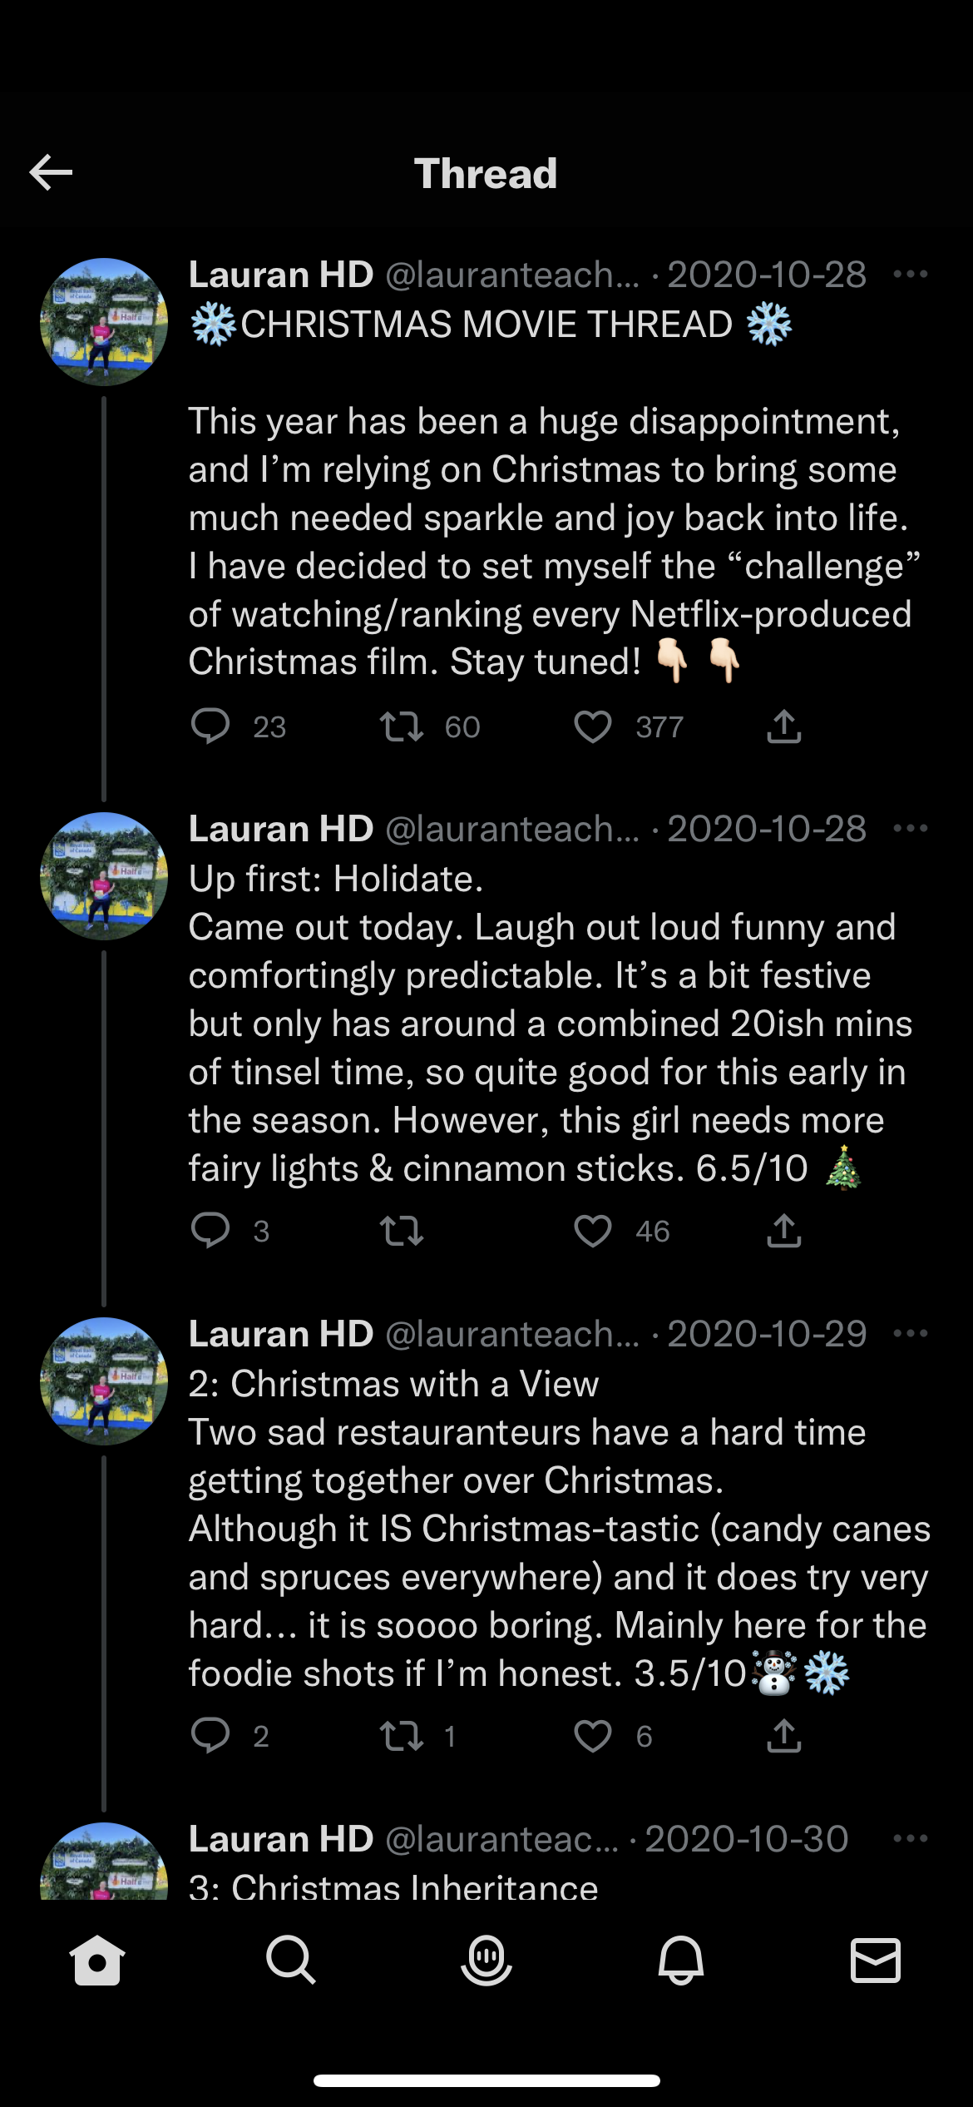973x2107 pixels.
Task: Open more options on Christmas with a View tweet
Action: (x=910, y=1334)
